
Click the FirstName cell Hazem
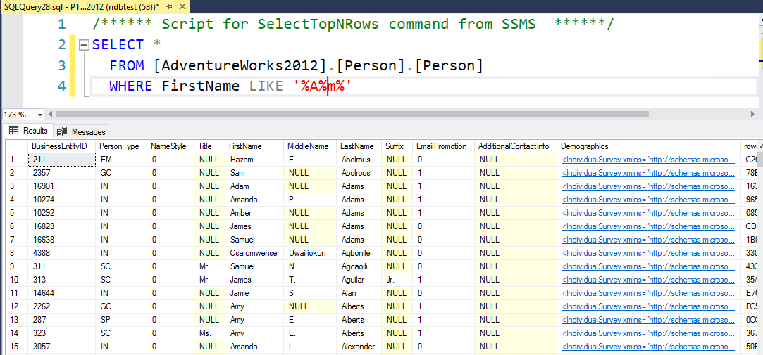click(x=254, y=160)
